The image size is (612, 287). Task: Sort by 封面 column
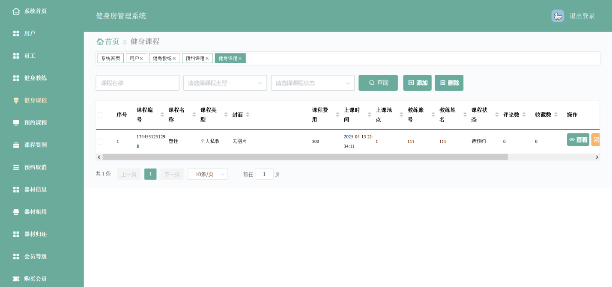pyautogui.click(x=248, y=115)
